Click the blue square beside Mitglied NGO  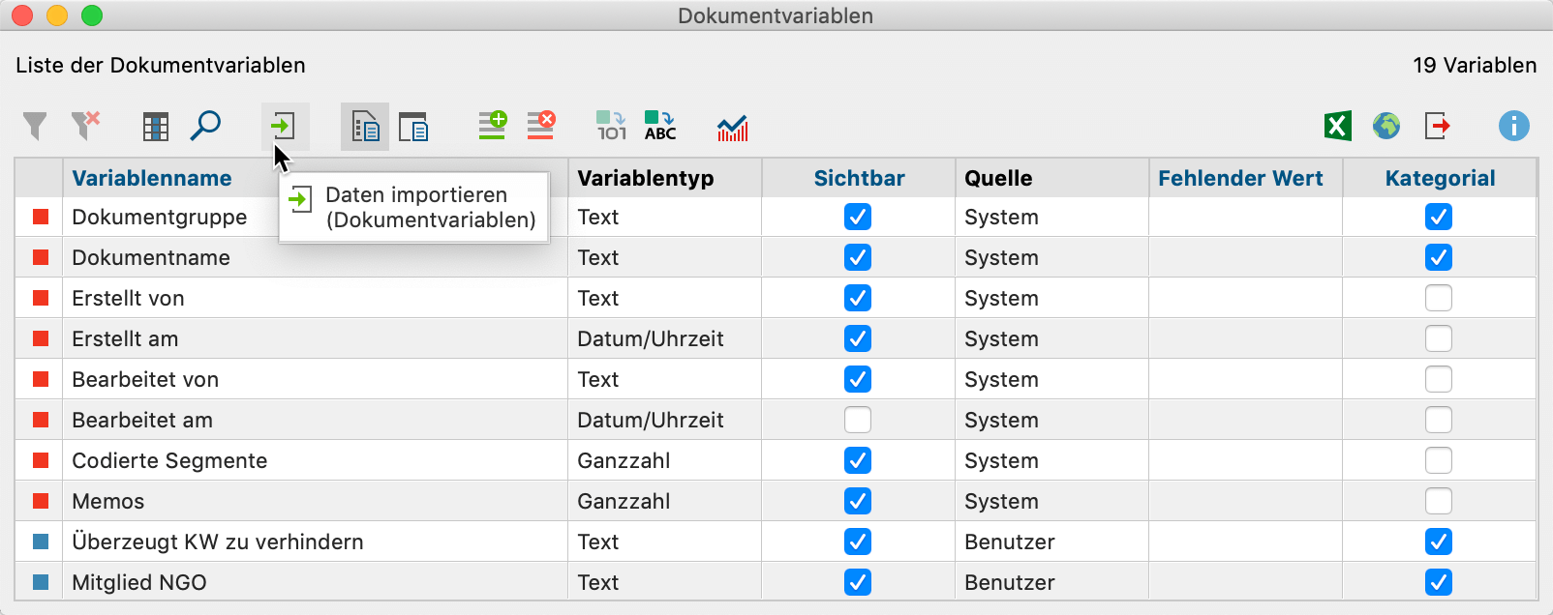pos(41,582)
